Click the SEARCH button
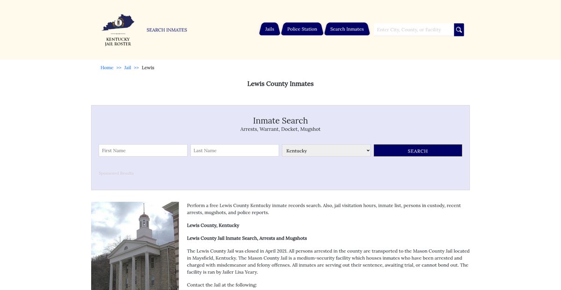 [x=418, y=150]
